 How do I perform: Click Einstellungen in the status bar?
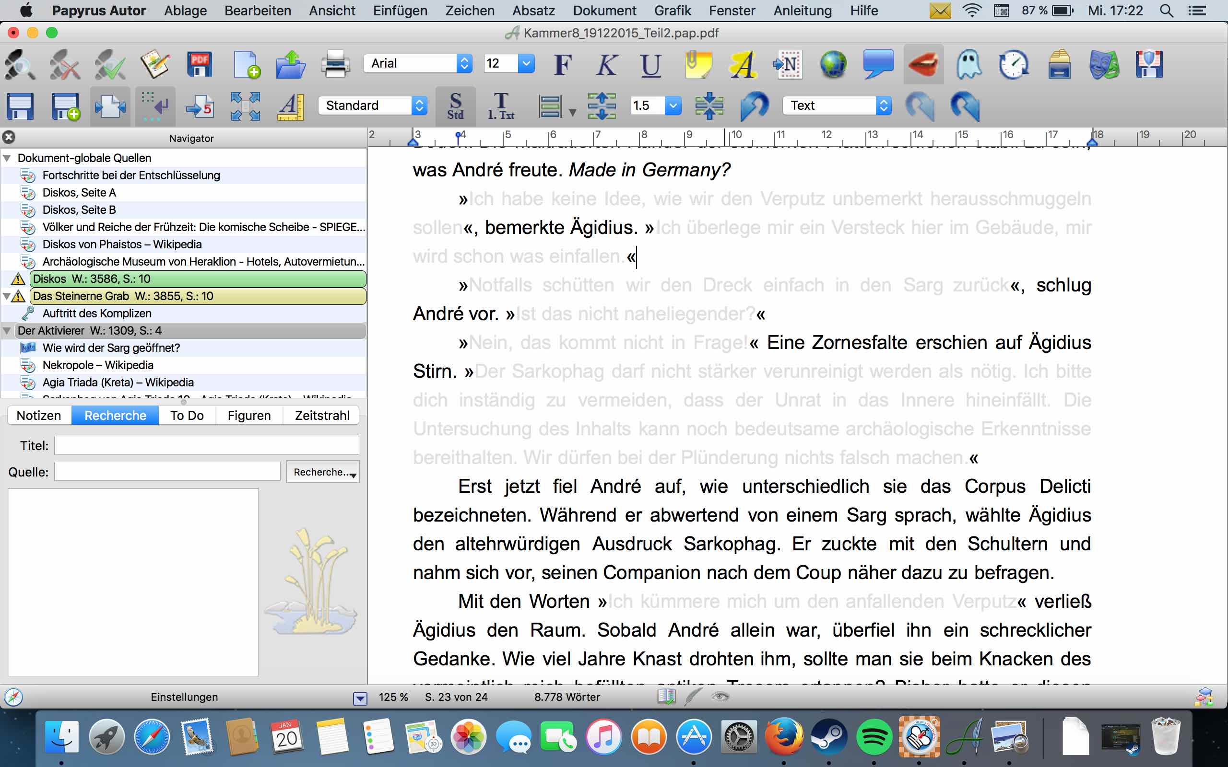(x=184, y=697)
